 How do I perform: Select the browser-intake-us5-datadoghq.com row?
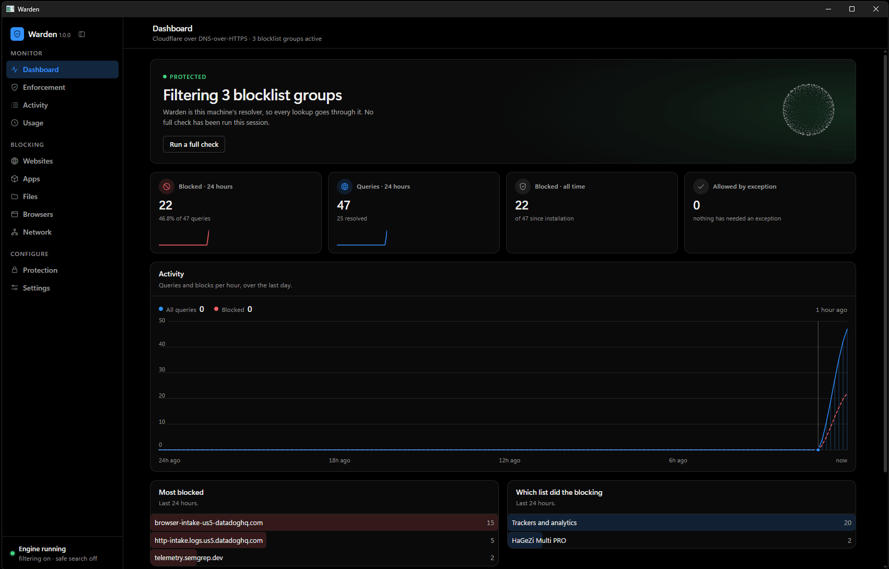coord(324,522)
